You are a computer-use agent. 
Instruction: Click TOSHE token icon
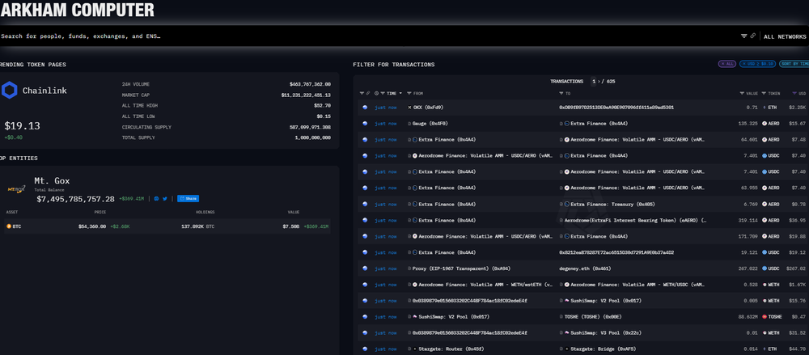[x=765, y=316]
